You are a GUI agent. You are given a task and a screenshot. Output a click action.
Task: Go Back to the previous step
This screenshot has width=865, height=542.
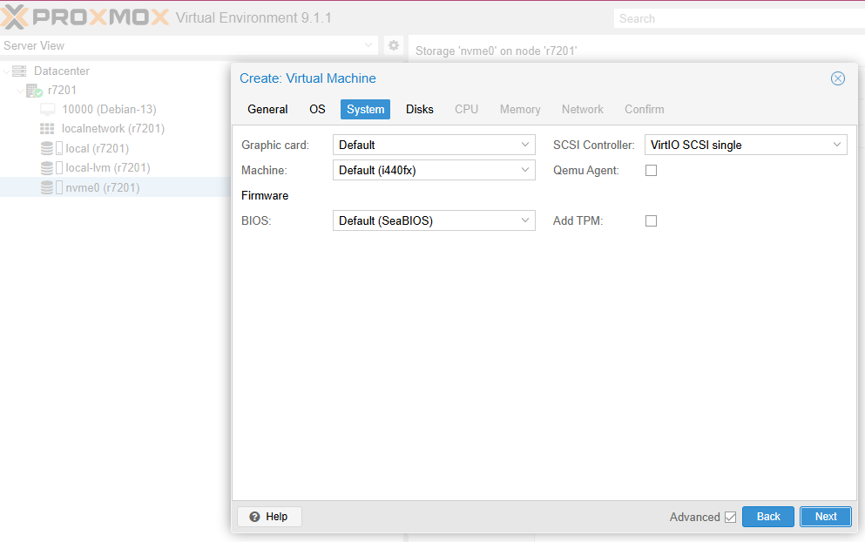click(767, 517)
